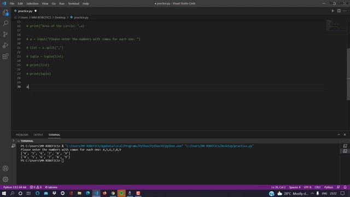Open File Explorer from taskbar
Viewport: 350px width, 197px height.
79,193
